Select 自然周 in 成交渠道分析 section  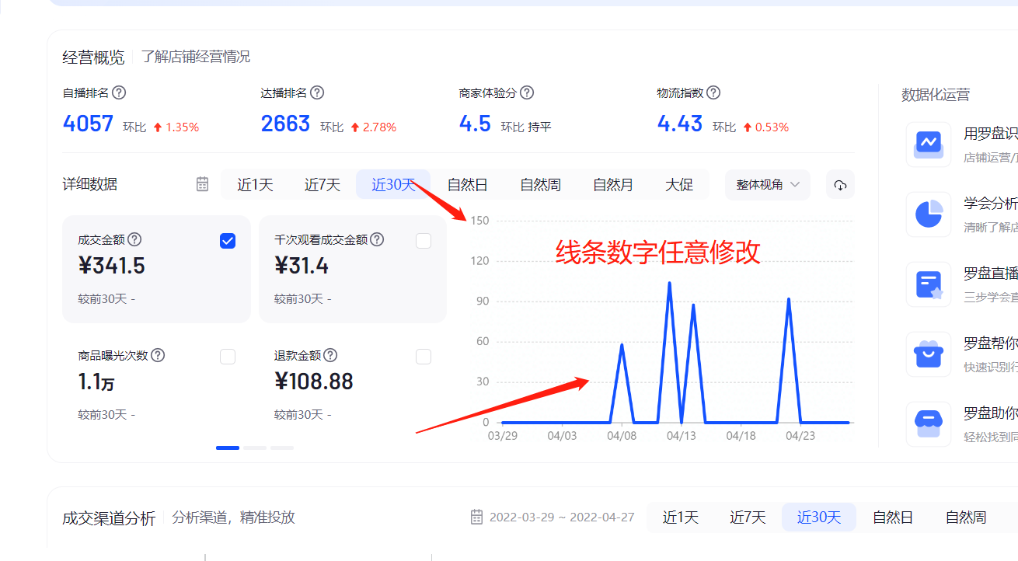point(966,517)
